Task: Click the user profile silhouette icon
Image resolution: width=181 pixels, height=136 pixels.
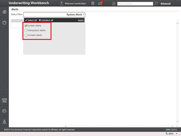Action: coord(62,4)
